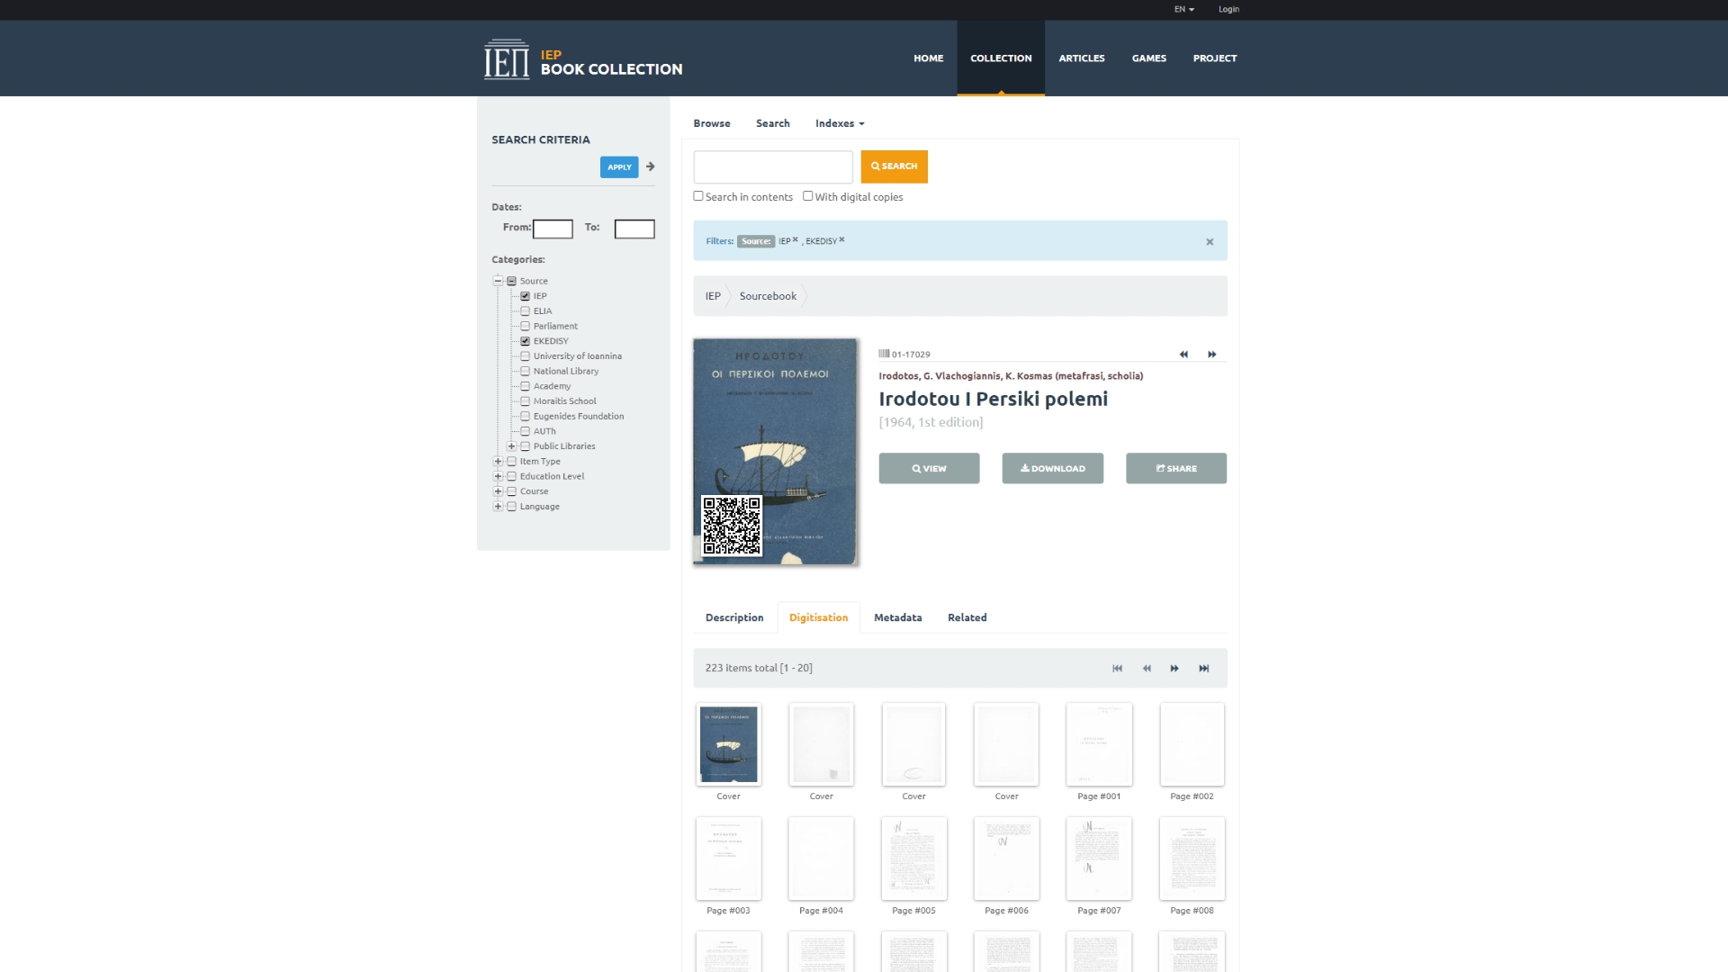Open the Project navigation item
The width and height of the screenshot is (1728, 972).
1215,58
